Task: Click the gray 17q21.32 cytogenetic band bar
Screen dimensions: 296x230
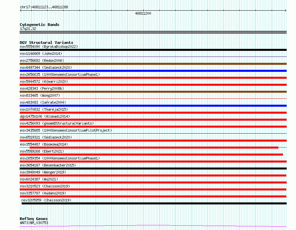Action: (x=153, y=32)
